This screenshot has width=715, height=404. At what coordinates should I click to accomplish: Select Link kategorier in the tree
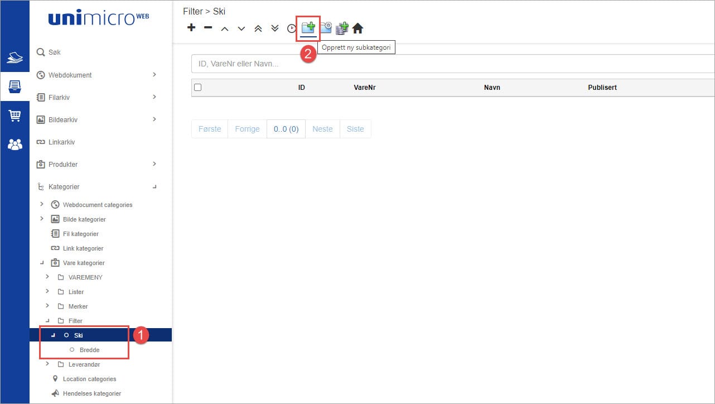click(x=83, y=248)
